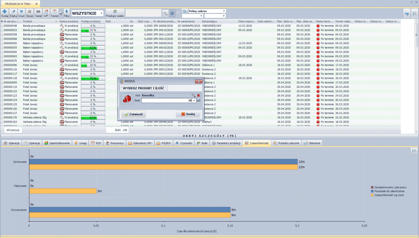The height and width of the screenshot is (238, 419).
Task: Click the chart options list icon
Action: pyautogui.click(x=414, y=151)
